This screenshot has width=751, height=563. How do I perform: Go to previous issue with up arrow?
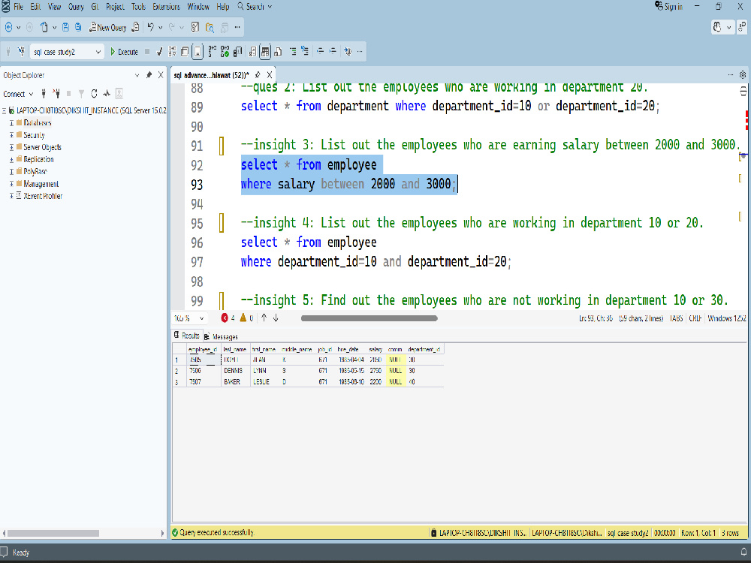(264, 318)
